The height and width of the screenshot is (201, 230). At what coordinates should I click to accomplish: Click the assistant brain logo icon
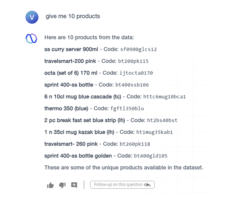31,39
